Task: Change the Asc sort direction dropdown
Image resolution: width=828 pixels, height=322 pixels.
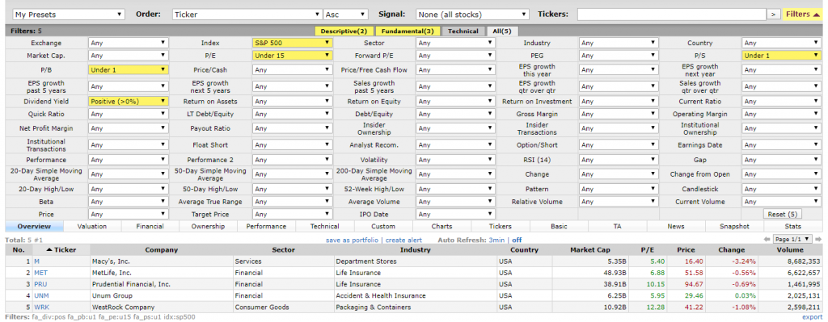Action: click(x=346, y=15)
